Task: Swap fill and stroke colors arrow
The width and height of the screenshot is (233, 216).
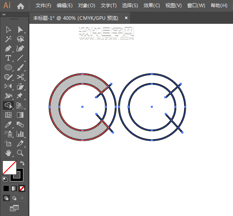Action: coord(22,163)
